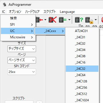The height and width of the screenshot is (103, 103).
Task: Click the red stop icon
Action: (102, 20)
